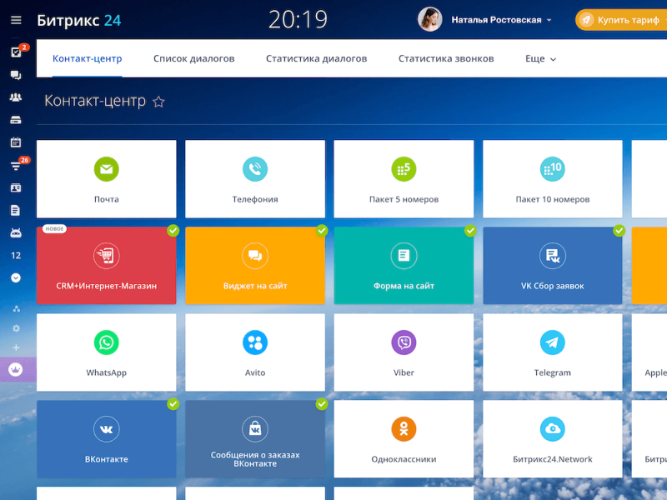Open the sidebar settings gear

coord(16,328)
